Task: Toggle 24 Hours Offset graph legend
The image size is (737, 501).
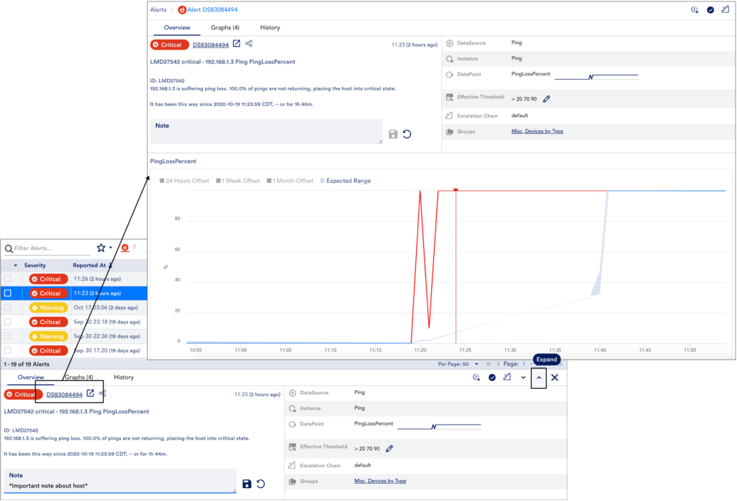Action: 184,181
